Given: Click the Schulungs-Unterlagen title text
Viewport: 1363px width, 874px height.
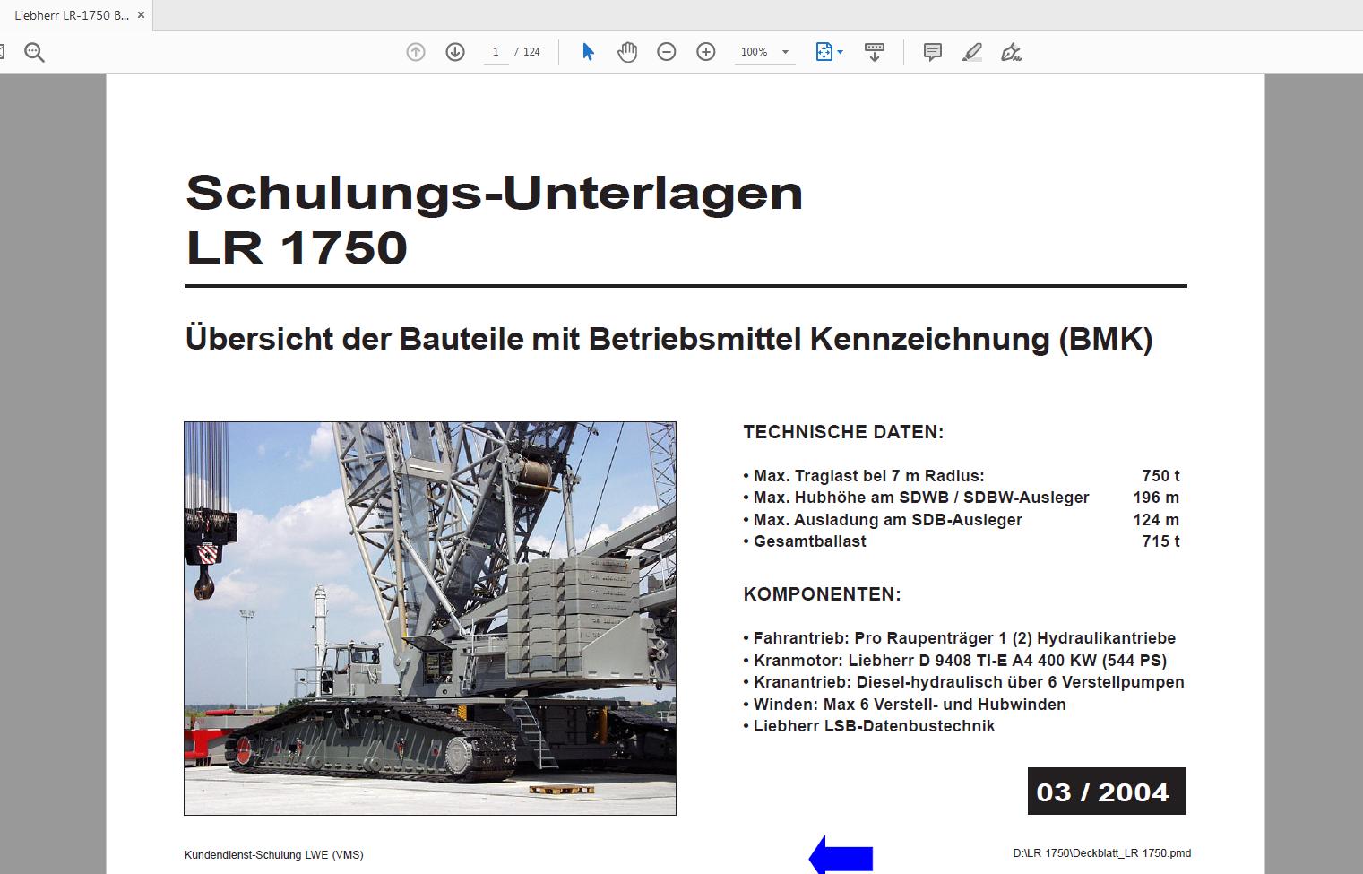Looking at the screenshot, I should click(x=494, y=193).
